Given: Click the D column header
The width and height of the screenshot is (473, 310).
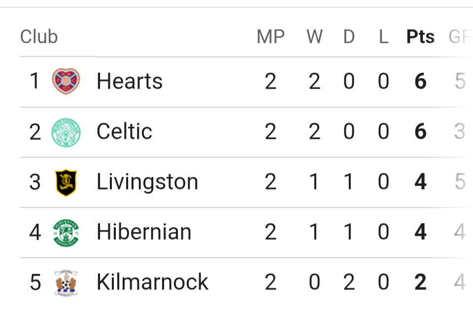Looking at the screenshot, I should [349, 37].
